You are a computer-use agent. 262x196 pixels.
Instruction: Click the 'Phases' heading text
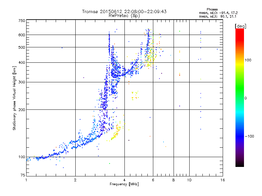click(212, 9)
